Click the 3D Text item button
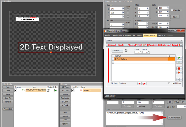186x127 pixels. pos(65,91)
